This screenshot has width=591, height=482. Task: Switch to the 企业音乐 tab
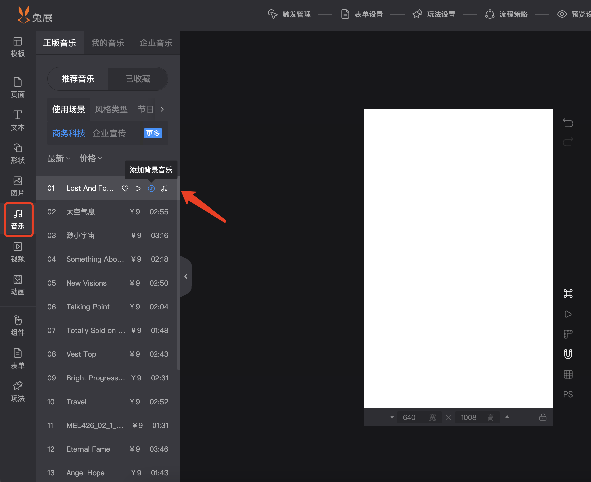click(156, 43)
